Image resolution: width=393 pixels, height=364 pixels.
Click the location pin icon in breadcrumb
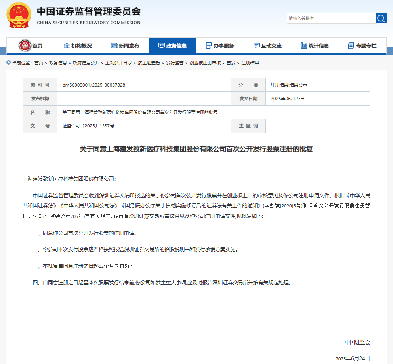click(9, 63)
